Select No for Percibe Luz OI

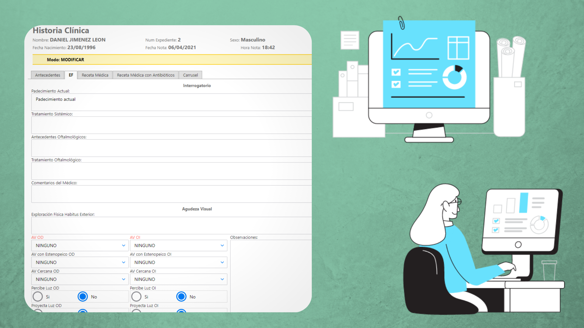[x=181, y=296]
